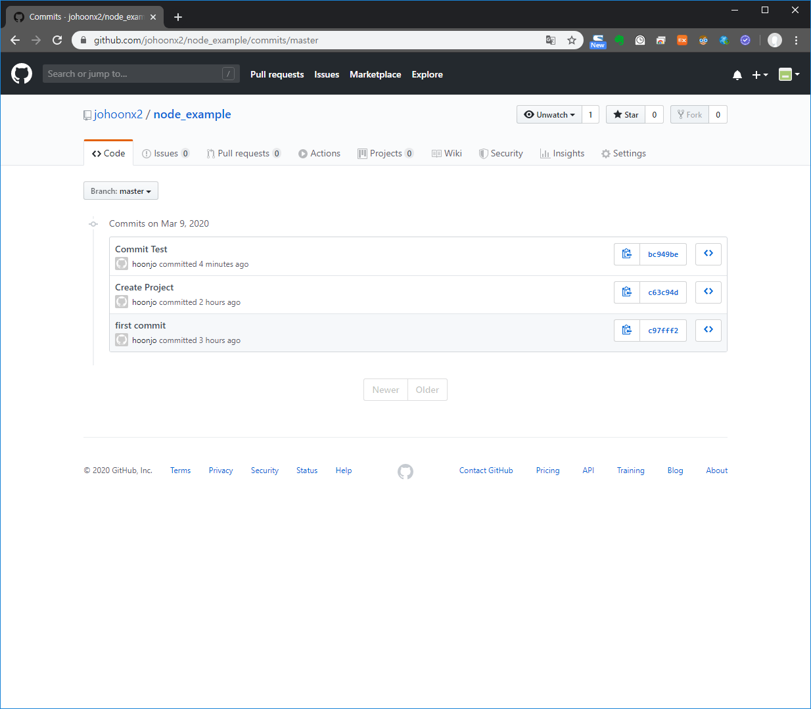Open Terms footer link
Image resolution: width=811 pixels, height=709 pixels.
pyautogui.click(x=180, y=470)
